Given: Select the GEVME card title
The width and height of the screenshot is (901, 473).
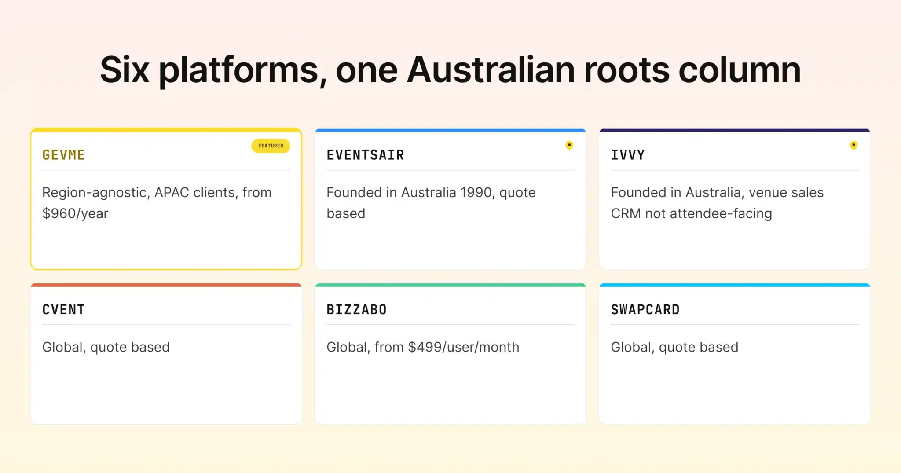Looking at the screenshot, I should 63,155.
